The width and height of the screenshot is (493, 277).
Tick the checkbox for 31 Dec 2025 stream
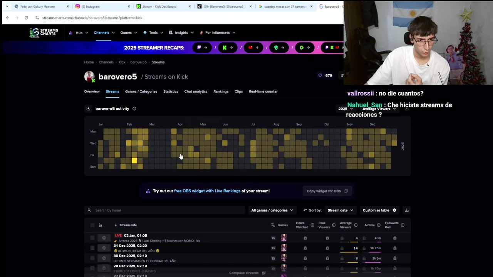pyautogui.click(x=92, y=248)
